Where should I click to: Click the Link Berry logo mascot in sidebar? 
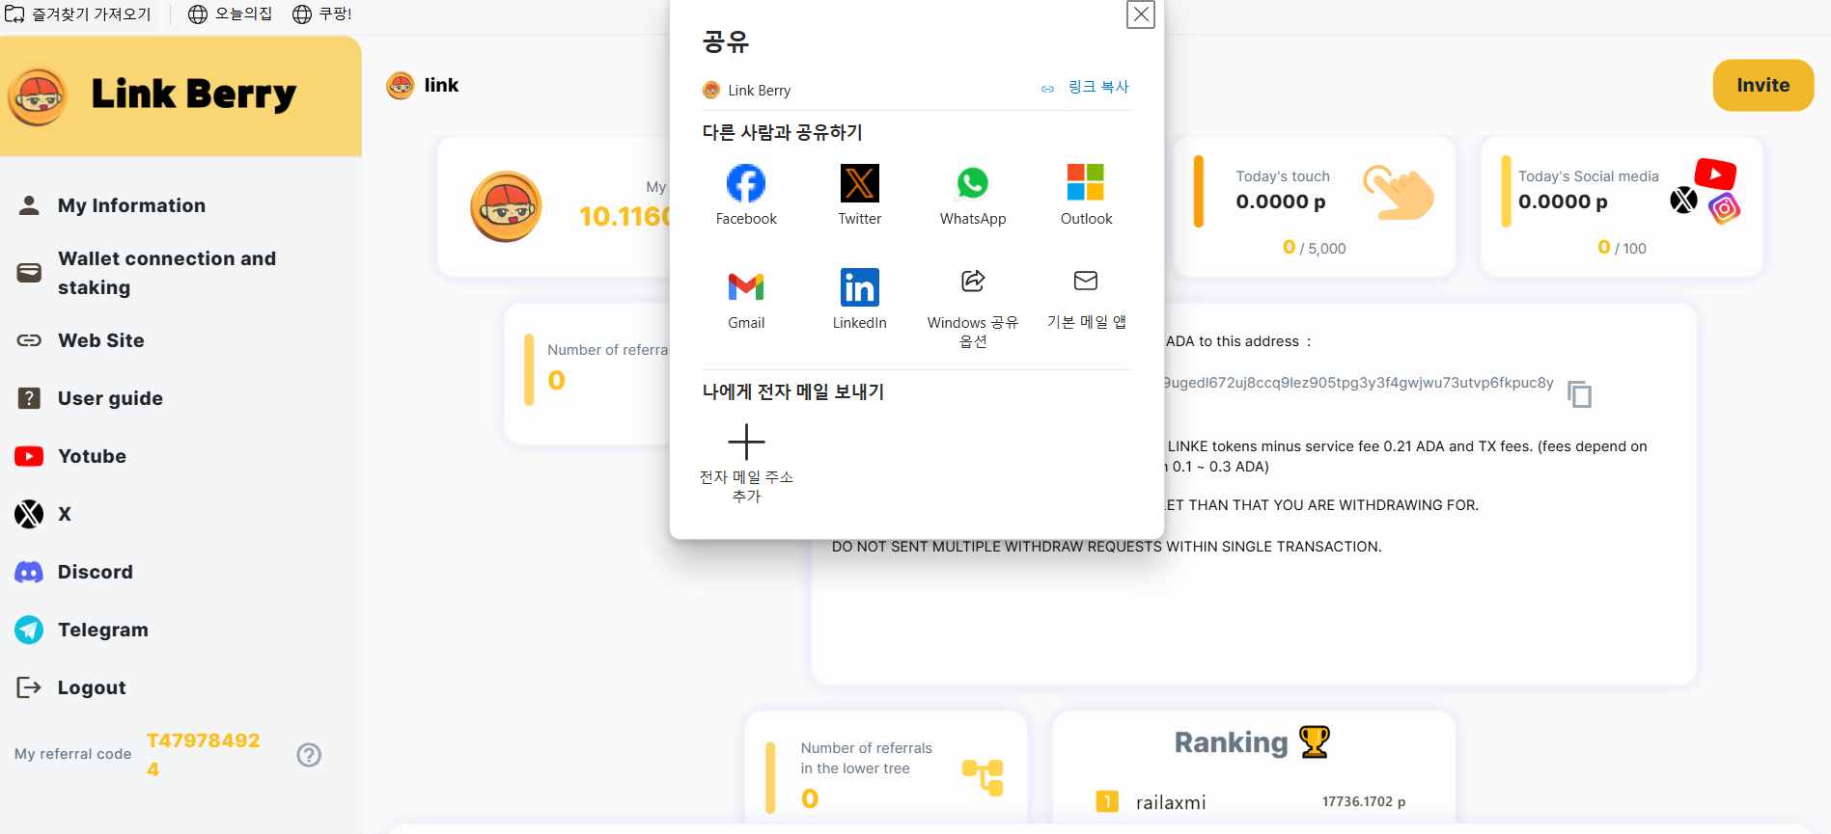(39, 96)
